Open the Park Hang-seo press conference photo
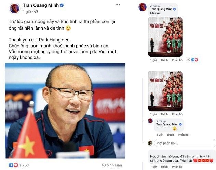Image resolution: width=216 pixels, height=170 pixels. [65, 111]
